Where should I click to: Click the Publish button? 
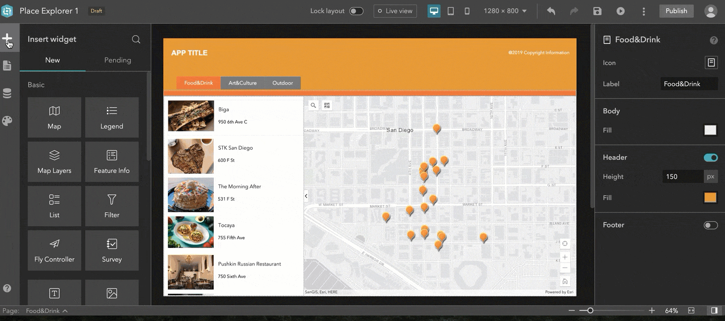pos(676,11)
